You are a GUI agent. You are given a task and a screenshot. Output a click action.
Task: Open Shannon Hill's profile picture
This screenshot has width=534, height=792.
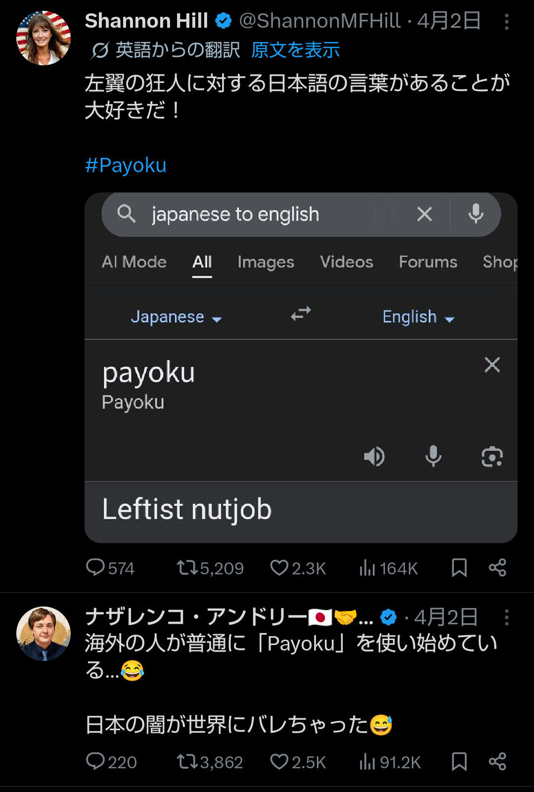(x=44, y=38)
